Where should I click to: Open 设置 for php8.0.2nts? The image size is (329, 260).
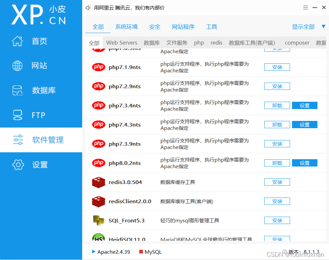coord(305,163)
